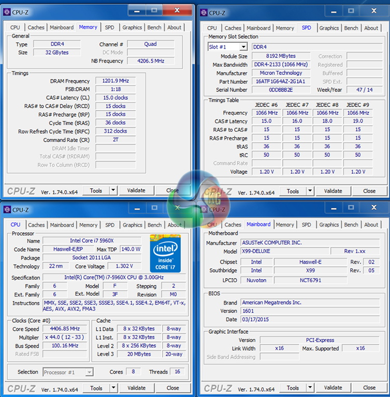The image size is (390, 397).
Task: Click motherboard Model field X99-DELUXE
Action: pyautogui.click(x=285, y=251)
